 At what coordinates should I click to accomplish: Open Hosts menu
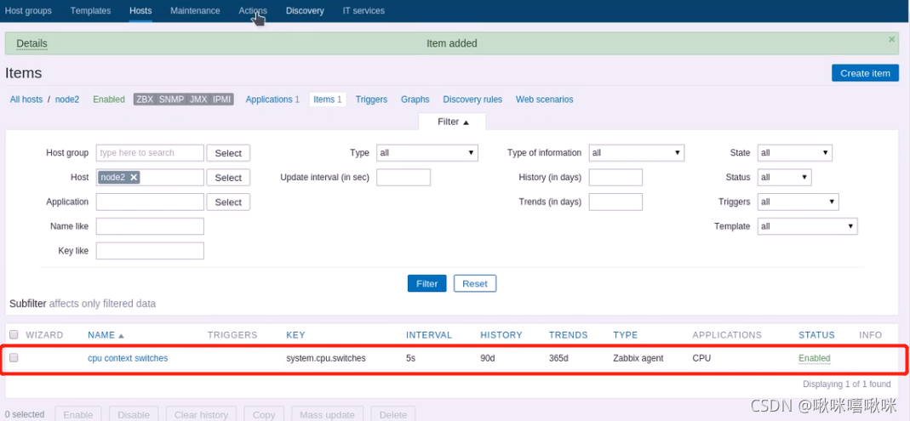pos(140,10)
